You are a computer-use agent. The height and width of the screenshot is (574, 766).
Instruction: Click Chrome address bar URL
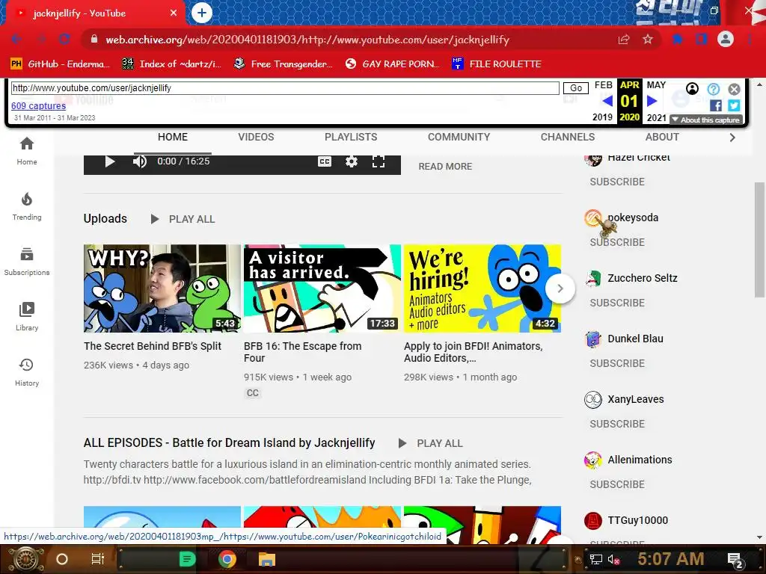[x=307, y=40]
